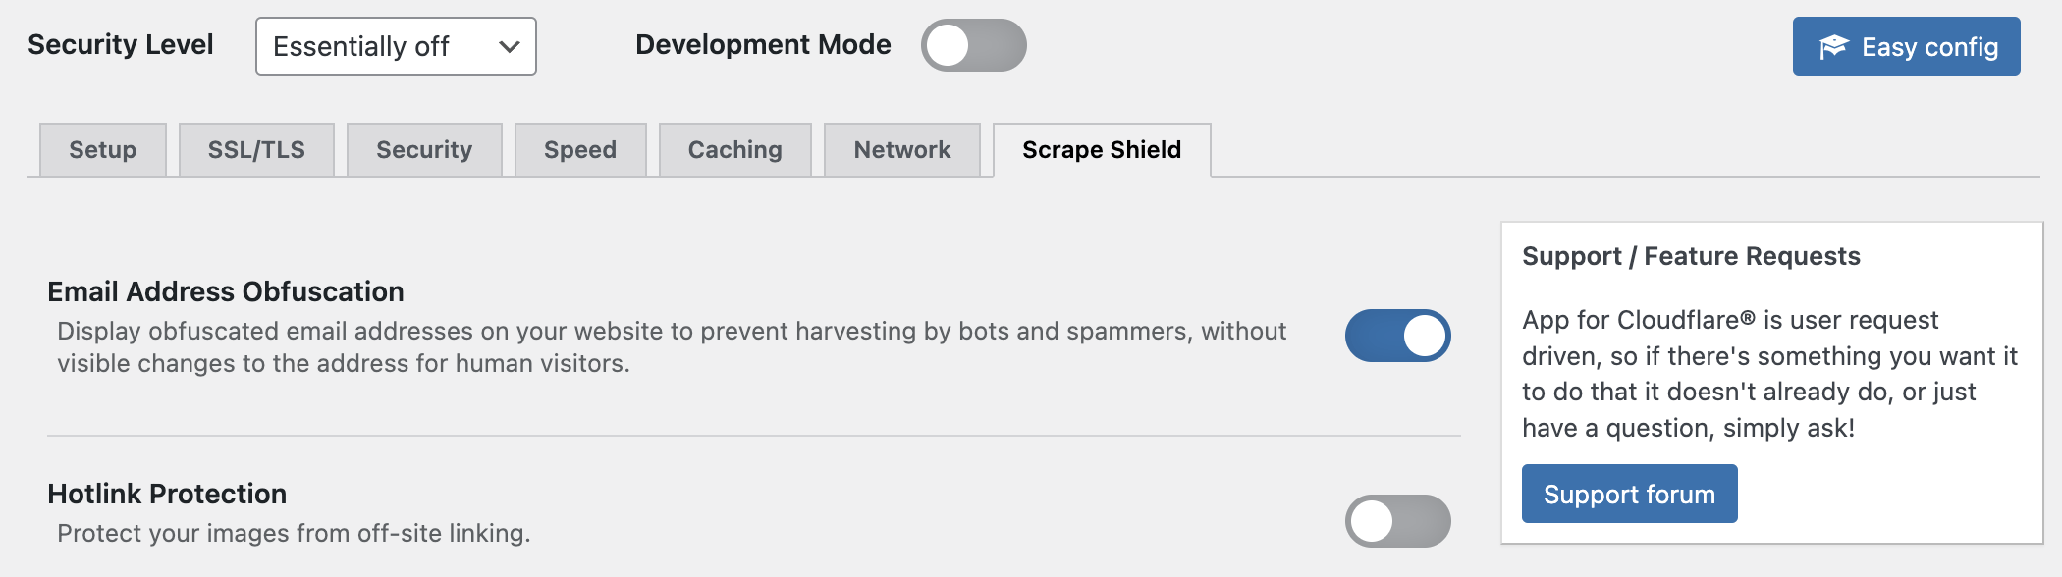The width and height of the screenshot is (2062, 577).
Task: Click the Development Mode label
Action: coord(763,45)
